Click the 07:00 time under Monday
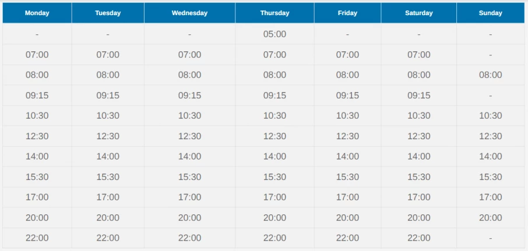The height and width of the screenshot is (251, 528). tap(37, 55)
